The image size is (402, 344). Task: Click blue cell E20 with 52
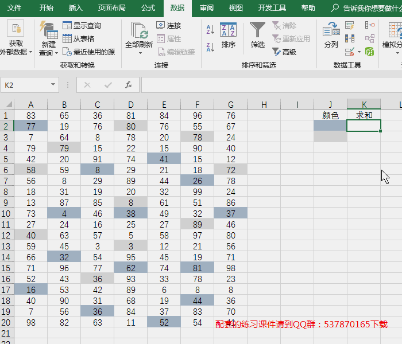pyautogui.click(x=164, y=322)
